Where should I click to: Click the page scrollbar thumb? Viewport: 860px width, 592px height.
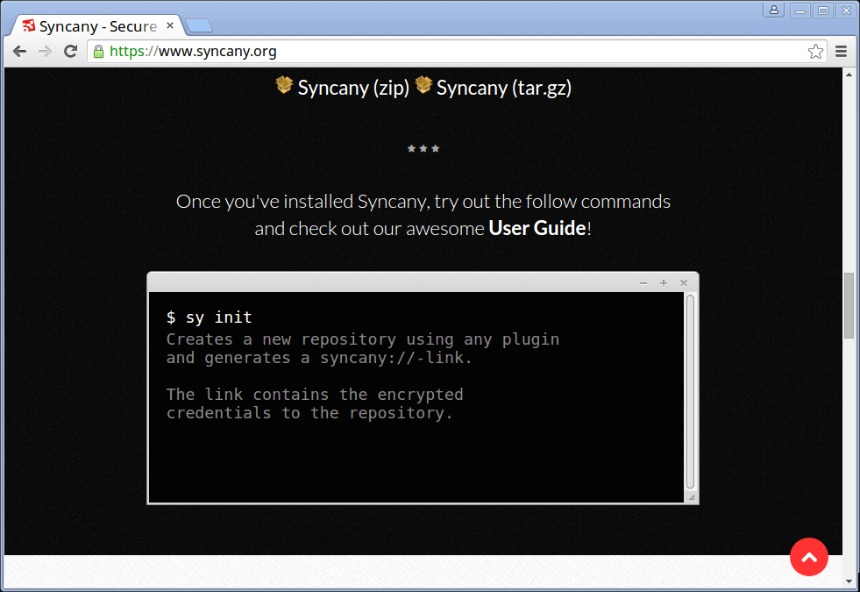click(x=849, y=305)
